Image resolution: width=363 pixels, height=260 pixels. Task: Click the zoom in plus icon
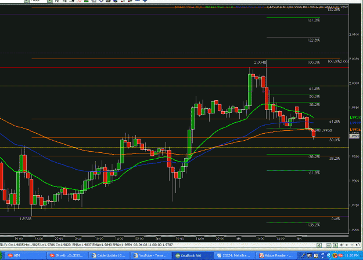(x=347, y=245)
